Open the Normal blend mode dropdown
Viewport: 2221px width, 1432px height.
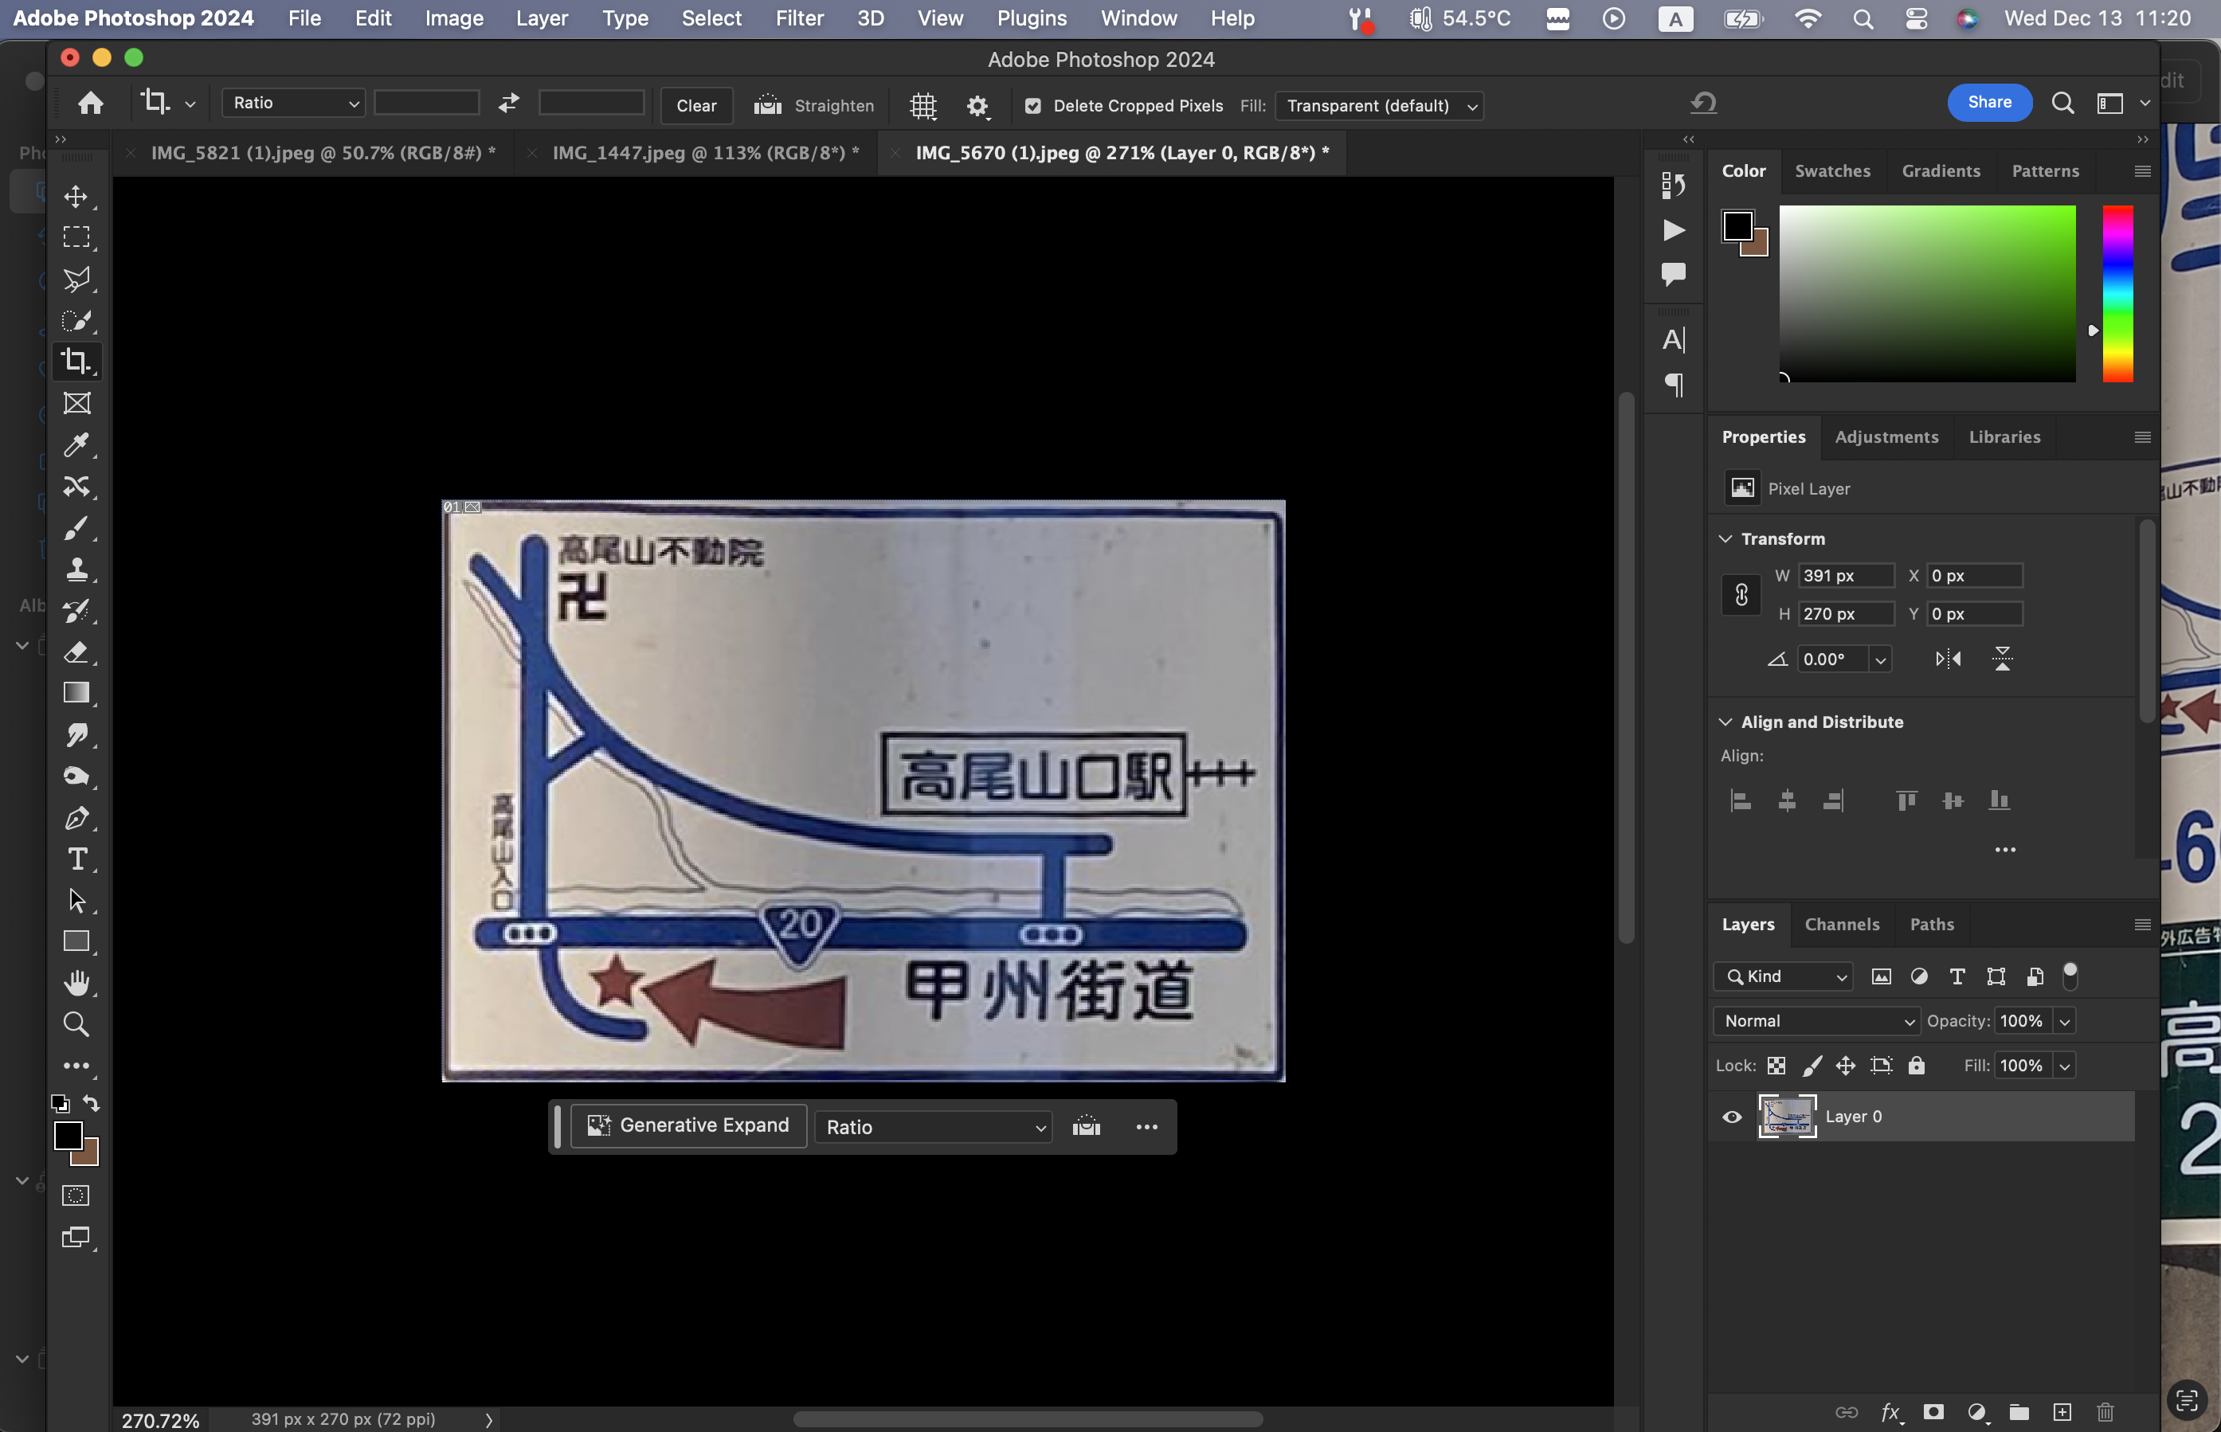1816,1021
